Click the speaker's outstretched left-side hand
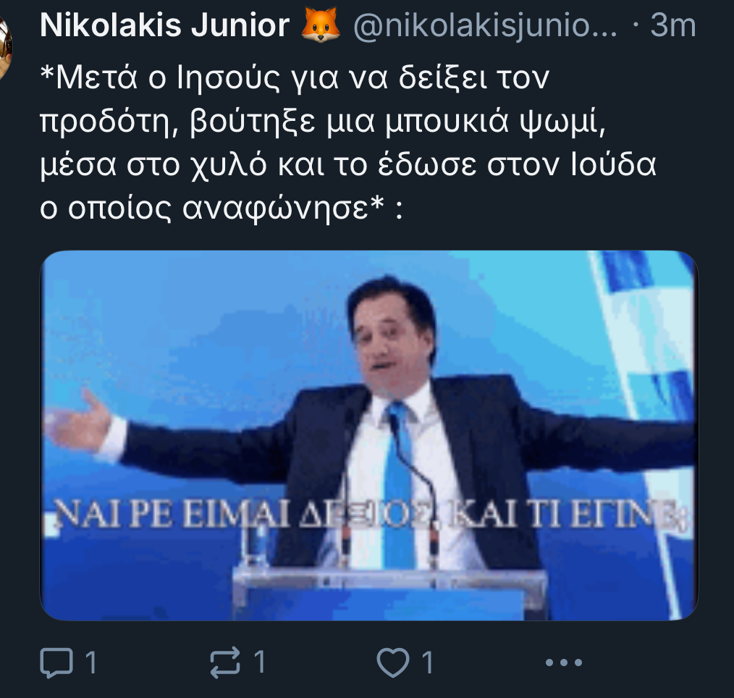Image resolution: width=734 pixels, height=698 pixels. 77,421
